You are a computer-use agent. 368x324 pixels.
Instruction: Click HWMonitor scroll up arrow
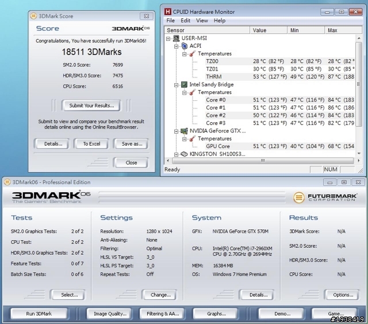(x=359, y=38)
